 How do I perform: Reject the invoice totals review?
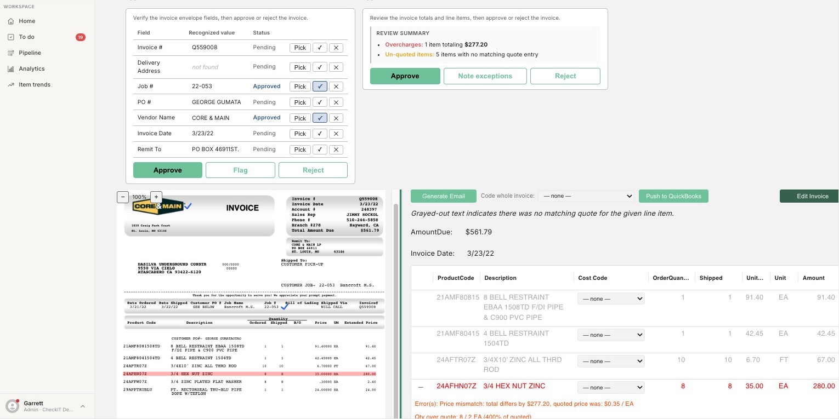(565, 76)
